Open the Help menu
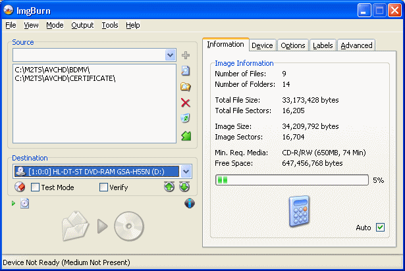 (133, 25)
